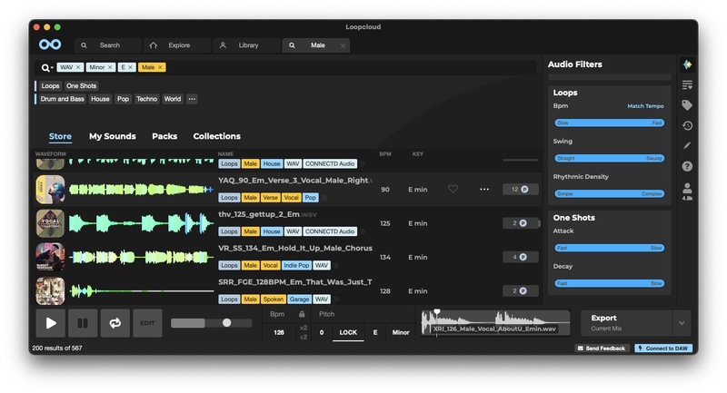Expand the Export options dropdown arrow
This screenshot has width=727, height=393.
(x=682, y=322)
